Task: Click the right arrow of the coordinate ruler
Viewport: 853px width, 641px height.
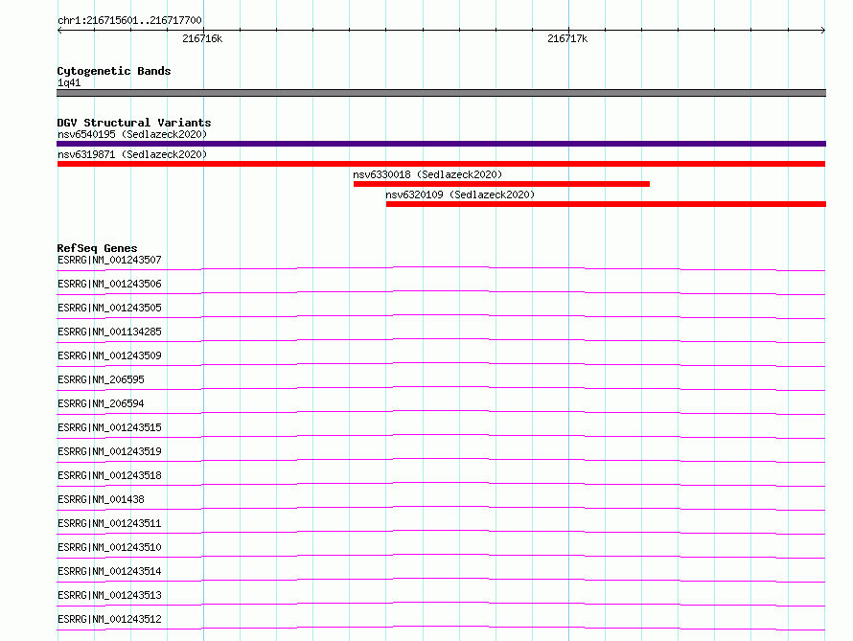Action: tap(823, 31)
